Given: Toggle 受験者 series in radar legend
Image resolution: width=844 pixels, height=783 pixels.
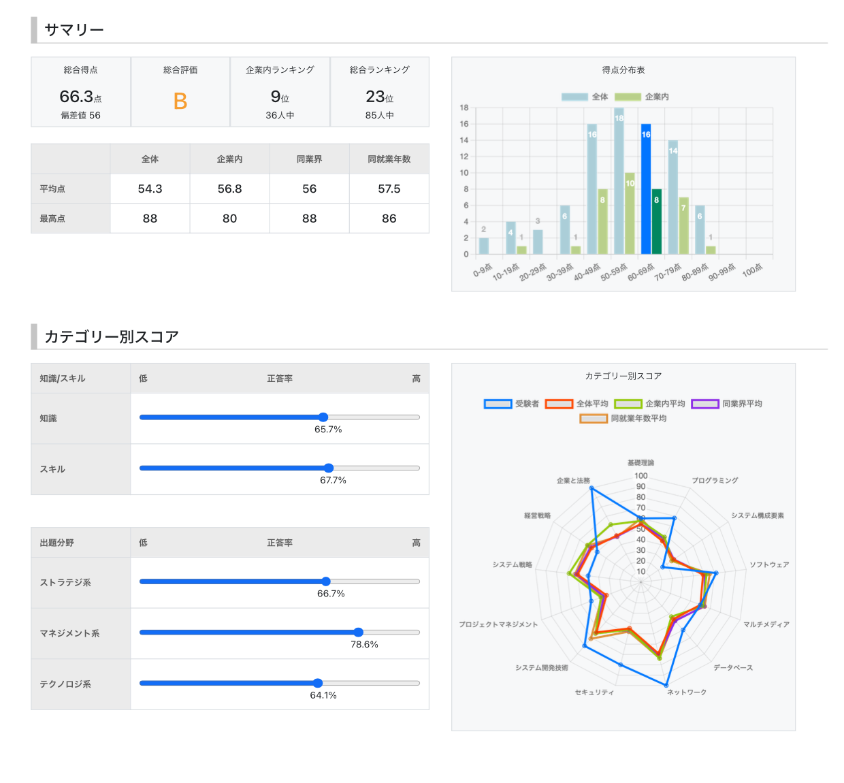Looking at the screenshot, I should 511,404.
